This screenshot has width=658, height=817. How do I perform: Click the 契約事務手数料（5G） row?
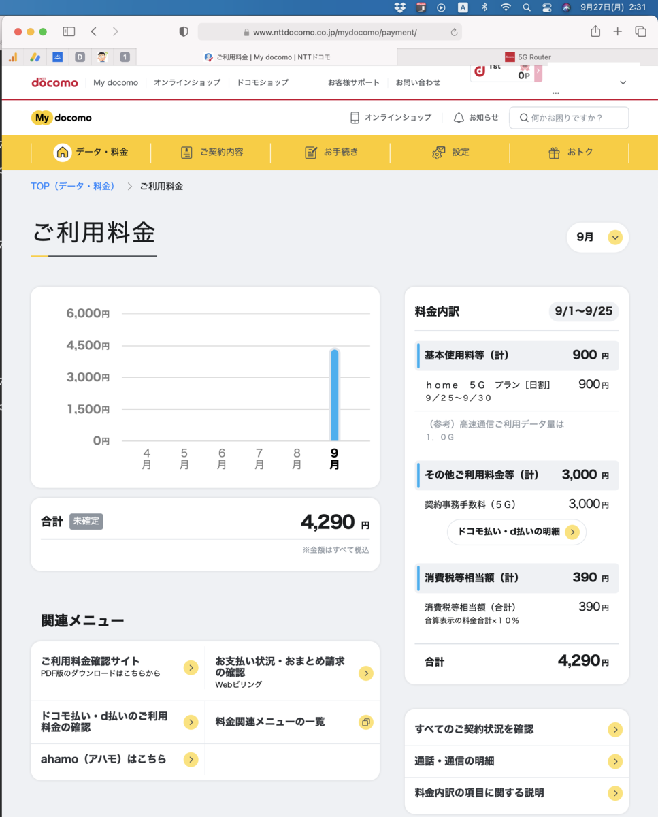(516, 504)
